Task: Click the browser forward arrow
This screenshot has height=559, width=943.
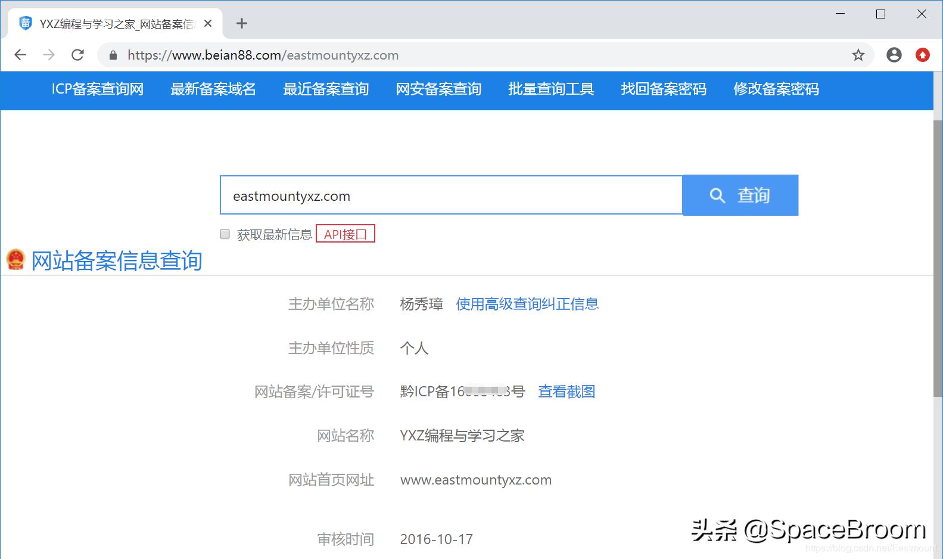Action: tap(49, 55)
